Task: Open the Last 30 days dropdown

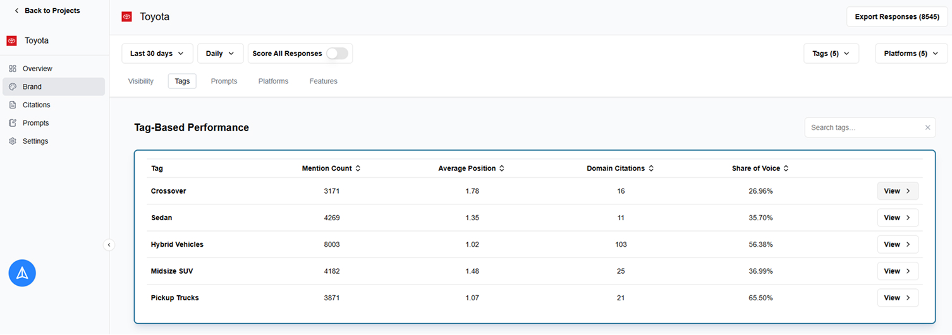Action: (x=157, y=54)
